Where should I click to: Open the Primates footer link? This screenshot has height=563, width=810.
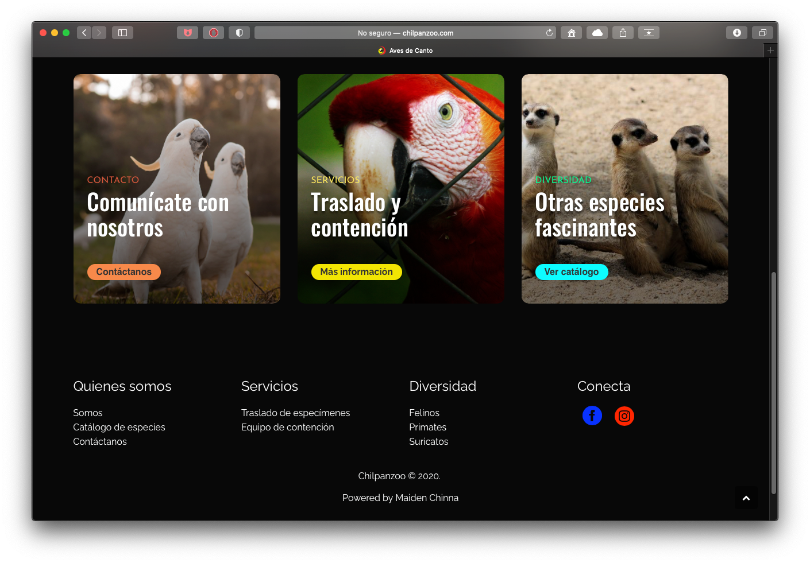pos(427,427)
